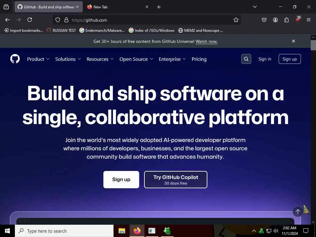The image size is (316, 237).
Task: Show site info via padlock icon
Action: (x=66, y=20)
